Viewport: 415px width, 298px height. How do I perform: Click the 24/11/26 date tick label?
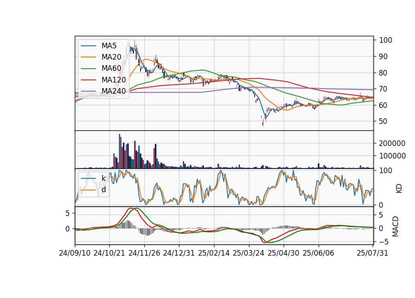pos(144,253)
